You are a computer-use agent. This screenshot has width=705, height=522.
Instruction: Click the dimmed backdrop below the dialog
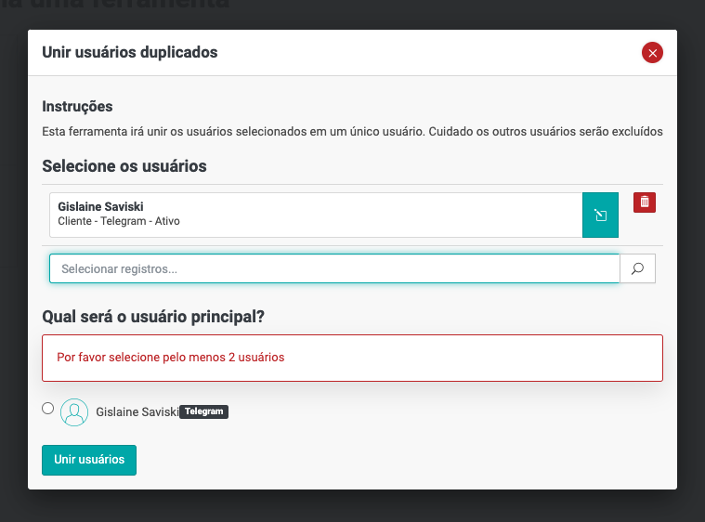click(353, 507)
